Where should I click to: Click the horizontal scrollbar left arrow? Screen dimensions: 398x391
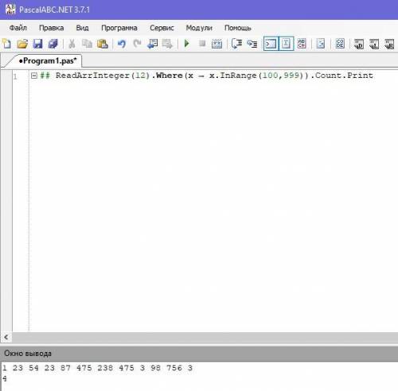6,337
